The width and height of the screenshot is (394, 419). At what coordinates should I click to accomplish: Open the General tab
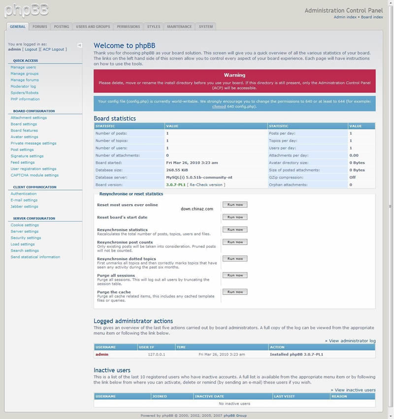pos(18,27)
